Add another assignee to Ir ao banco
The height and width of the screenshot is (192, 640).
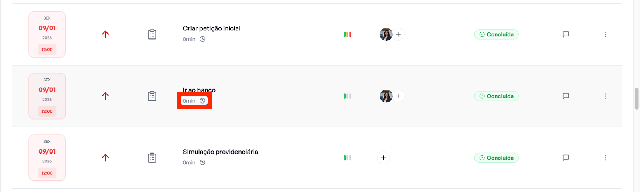point(398,96)
